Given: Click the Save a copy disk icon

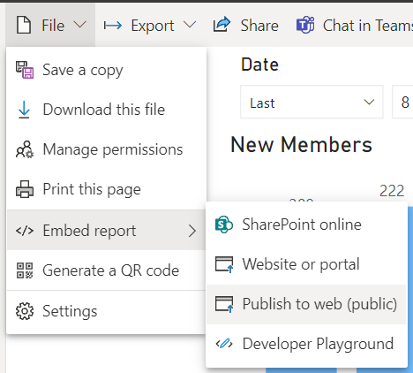Looking at the screenshot, I should click(x=25, y=70).
